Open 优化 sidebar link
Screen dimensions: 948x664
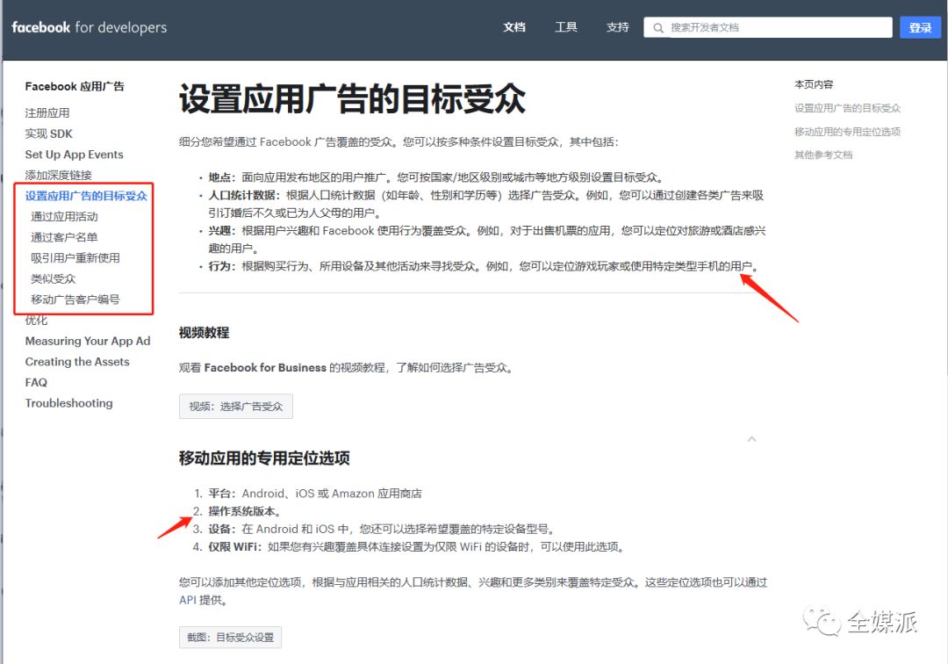[36, 321]
